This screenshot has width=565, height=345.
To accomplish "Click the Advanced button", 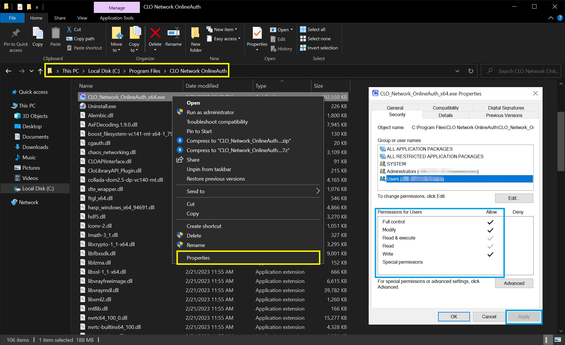I will tap(514, 283).
